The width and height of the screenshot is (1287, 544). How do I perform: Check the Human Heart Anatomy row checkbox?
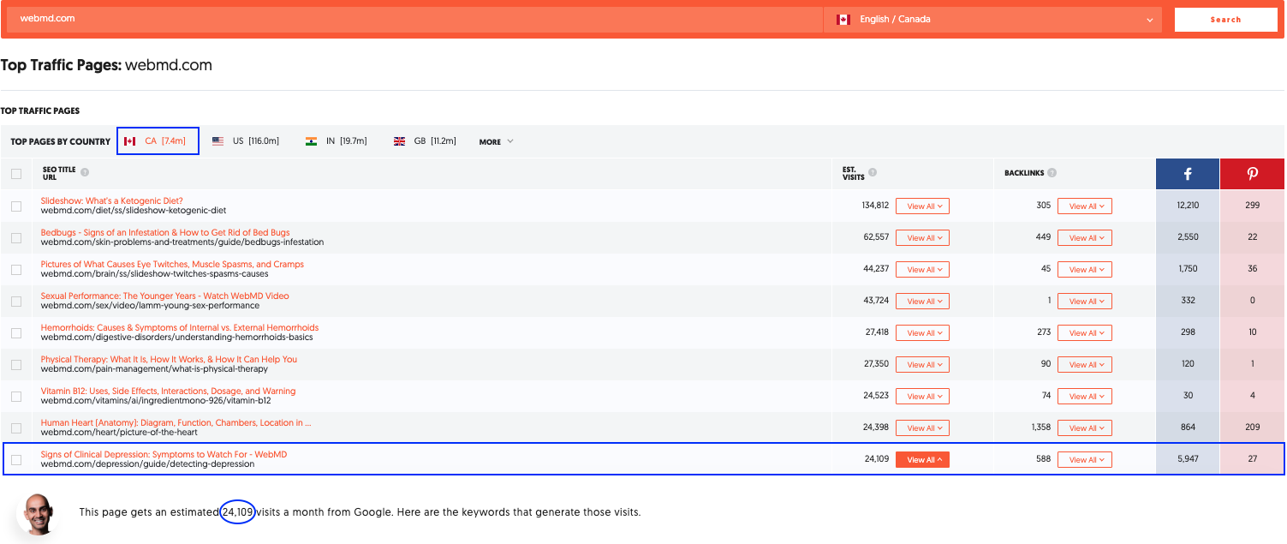point(16,428)
